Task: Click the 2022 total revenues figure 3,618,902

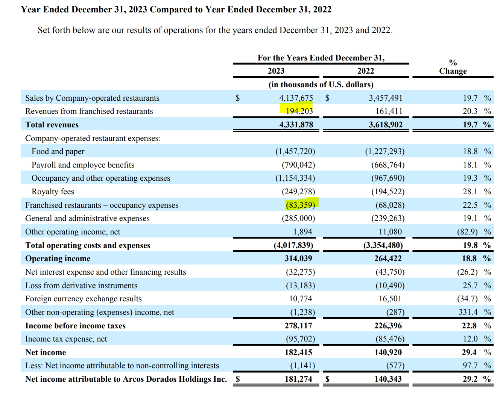Action: (x=386, y=125)
